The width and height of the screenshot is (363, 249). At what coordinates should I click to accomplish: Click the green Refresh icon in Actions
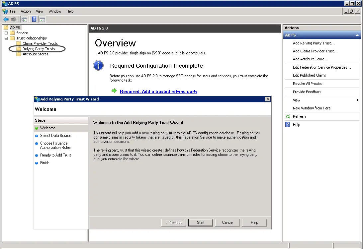click(288, 116)
